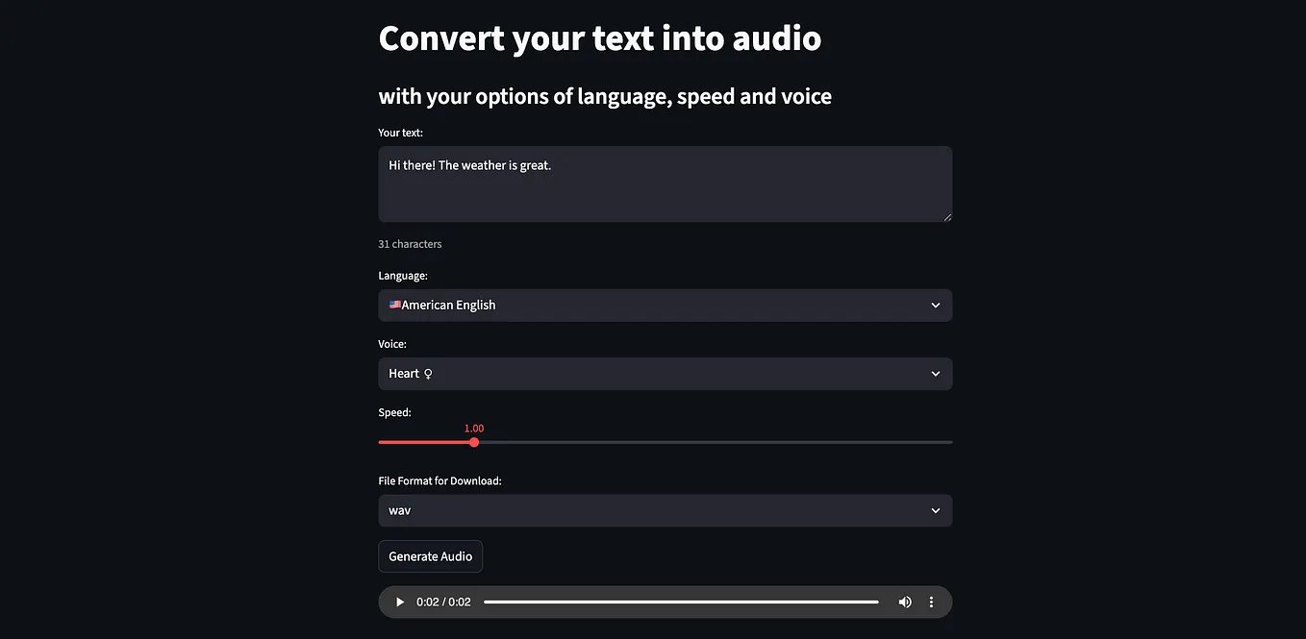Viewport: 1306px width, 639px height.
Task: Open the Language selection dropdown
Action: [x=665, y=305]
